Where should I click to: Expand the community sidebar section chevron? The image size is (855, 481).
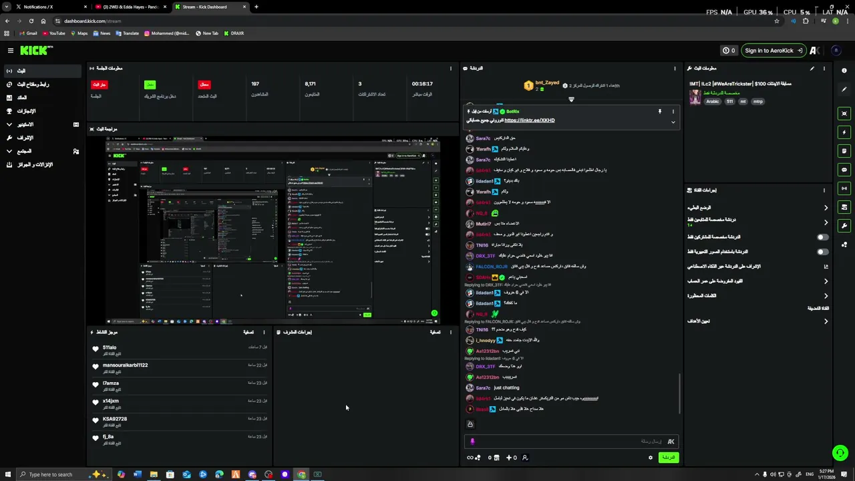[9, 151]
